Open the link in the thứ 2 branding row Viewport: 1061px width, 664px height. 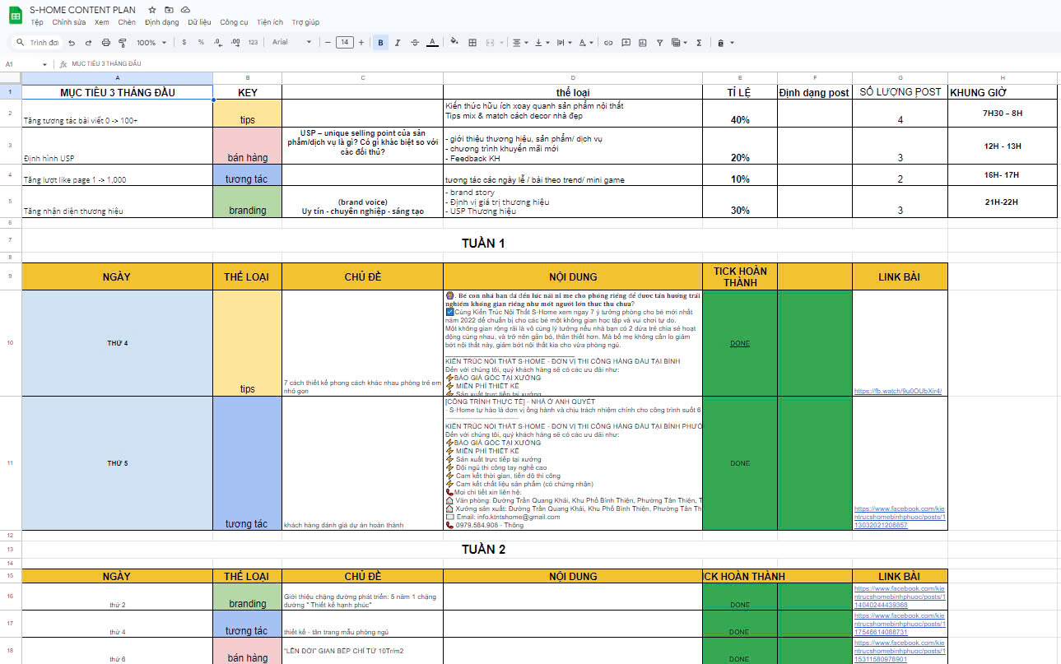click(900, 597)
